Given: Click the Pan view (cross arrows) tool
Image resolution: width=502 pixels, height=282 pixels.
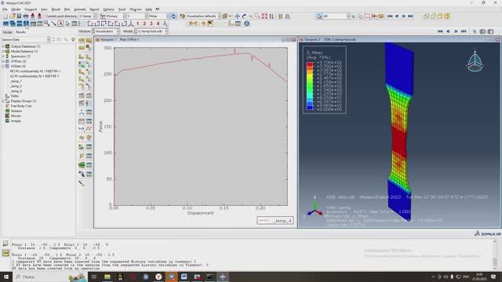Looking at the screenshot, I should pyautogui.click(x=237, y=16).
